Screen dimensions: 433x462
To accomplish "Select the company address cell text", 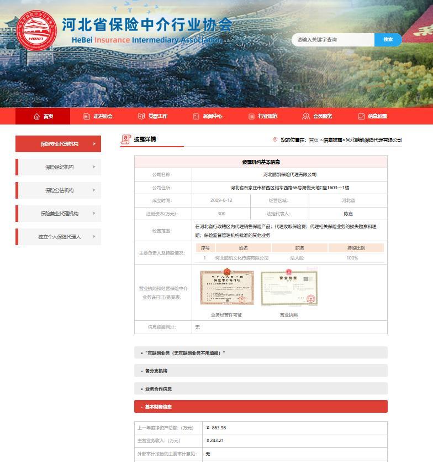I will tap(290, 188).
